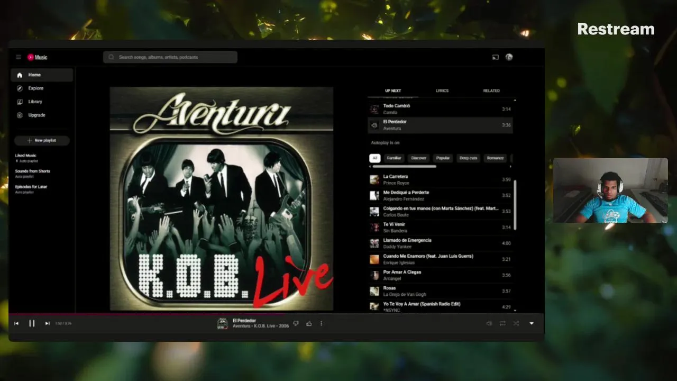
Task: Click the search songs input field
Action: 170,57
